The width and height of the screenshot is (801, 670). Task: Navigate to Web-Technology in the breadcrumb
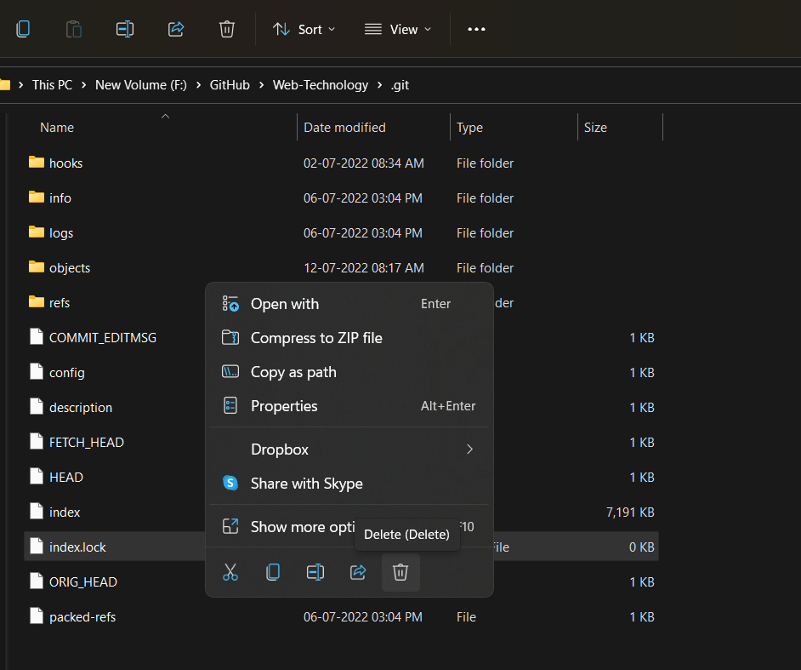(321, 85)
